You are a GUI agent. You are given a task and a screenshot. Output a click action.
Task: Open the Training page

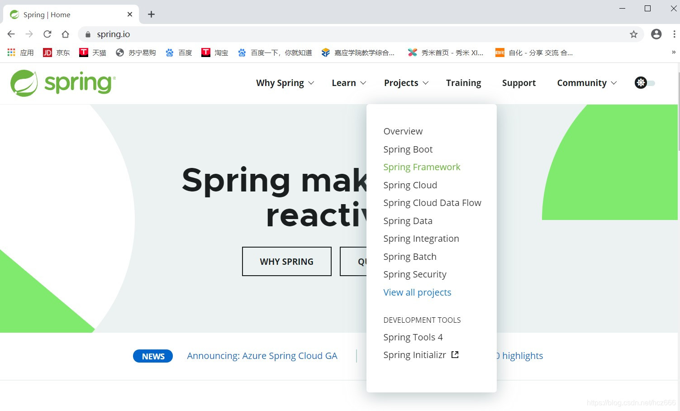coord(463,83)
